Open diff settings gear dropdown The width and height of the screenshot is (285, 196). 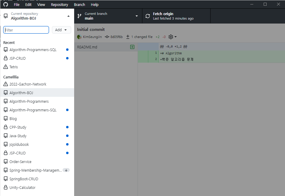point(173,37)
